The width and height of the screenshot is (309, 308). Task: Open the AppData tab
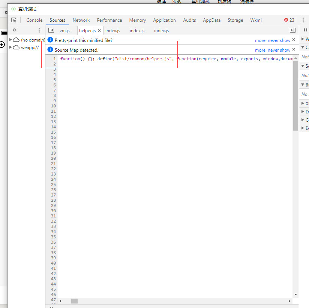211,20
